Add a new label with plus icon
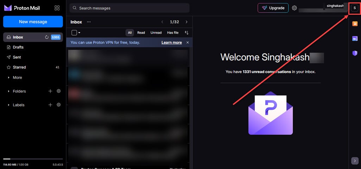 click(x=50, y=105)
